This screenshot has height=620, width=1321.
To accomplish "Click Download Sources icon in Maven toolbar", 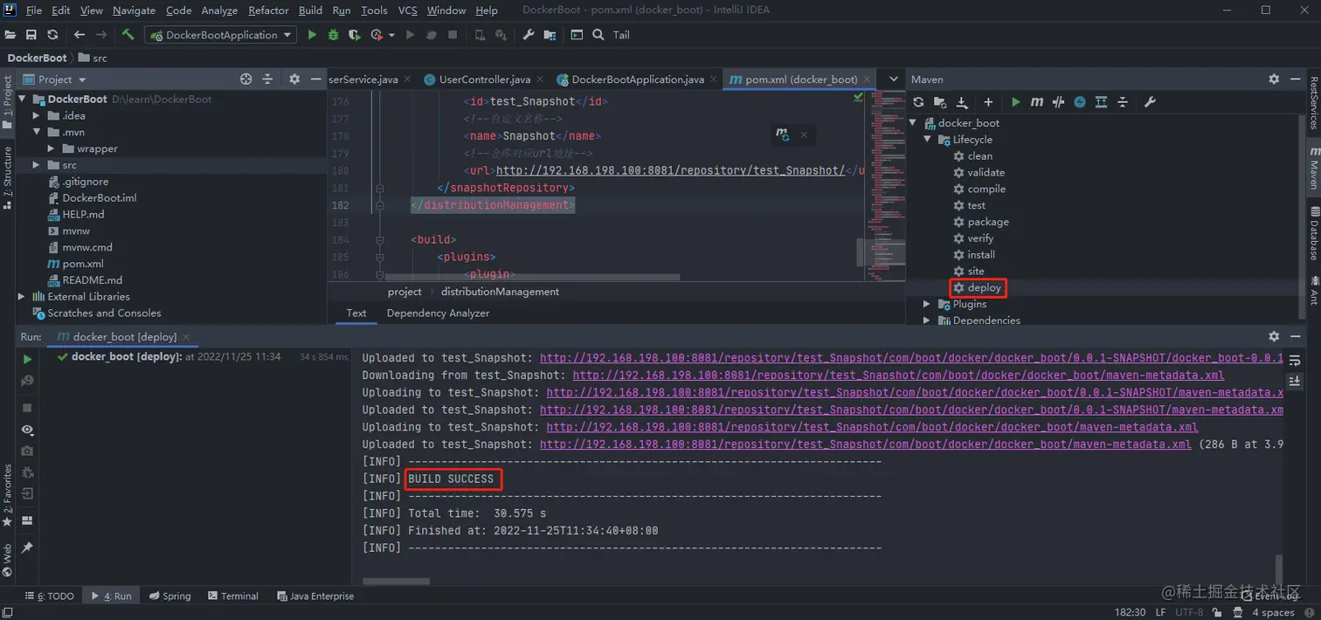I will coord(962,102).
